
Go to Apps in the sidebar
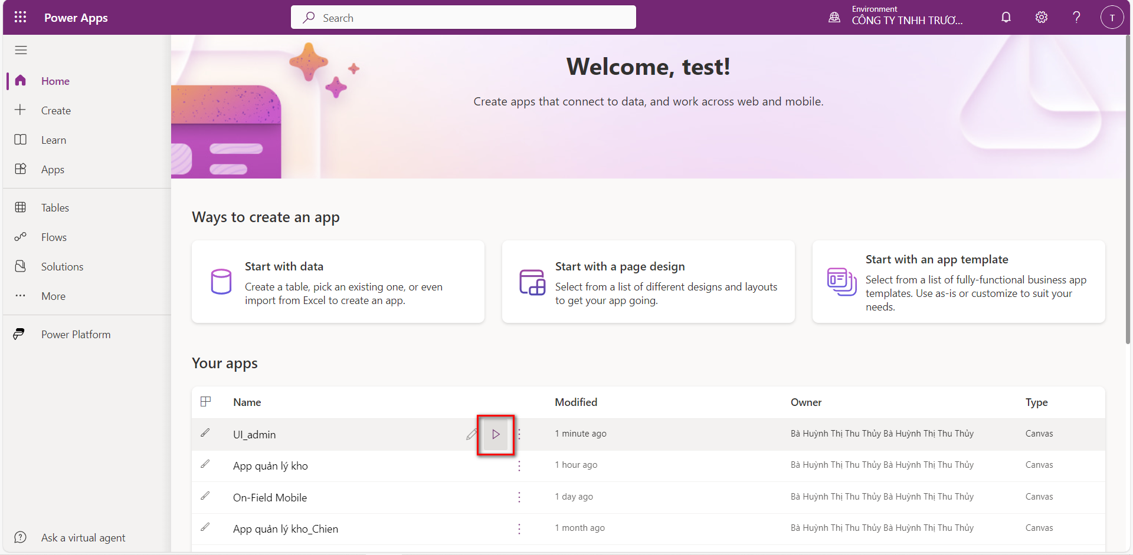[53, 170]
